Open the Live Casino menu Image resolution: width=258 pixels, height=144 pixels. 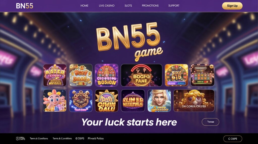(107, 6)
